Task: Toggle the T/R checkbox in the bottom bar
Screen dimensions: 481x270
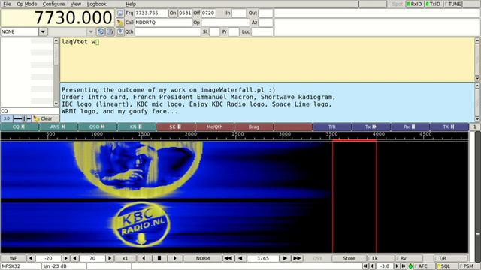Action: pyautogui.click(x=451, y=258)
